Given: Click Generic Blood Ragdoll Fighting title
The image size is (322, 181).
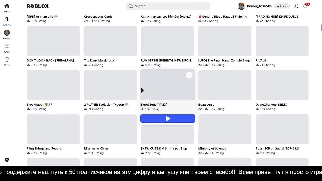Looking at the screenshot, I should pyautogui.click(x=223, y=17).
